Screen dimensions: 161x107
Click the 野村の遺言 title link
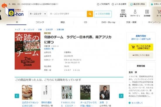coord(47,103)
